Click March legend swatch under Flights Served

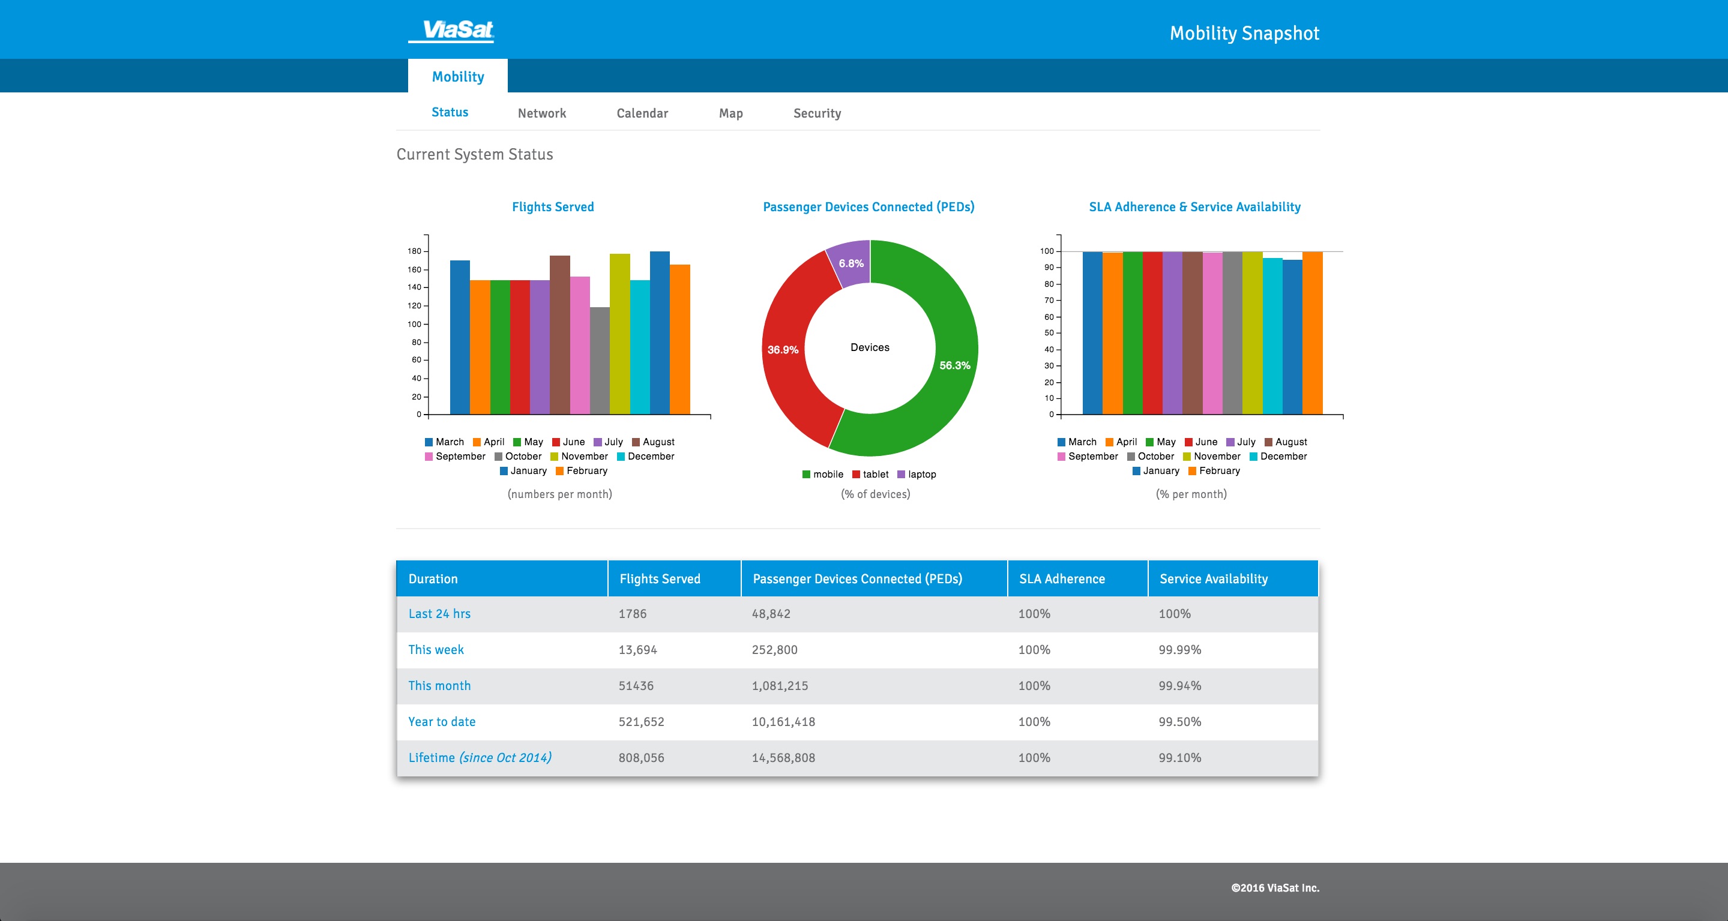coord(429,442)
